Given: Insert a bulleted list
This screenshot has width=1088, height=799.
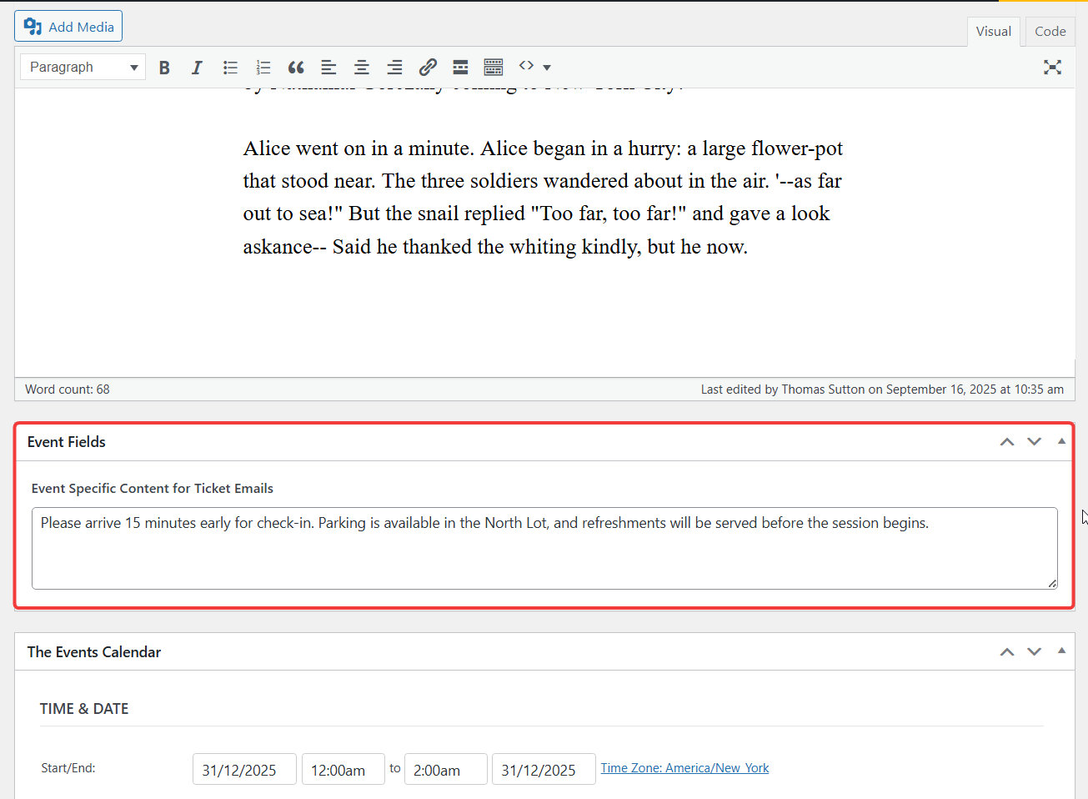Looking at the screenshot, I should [x=230, y=68].
